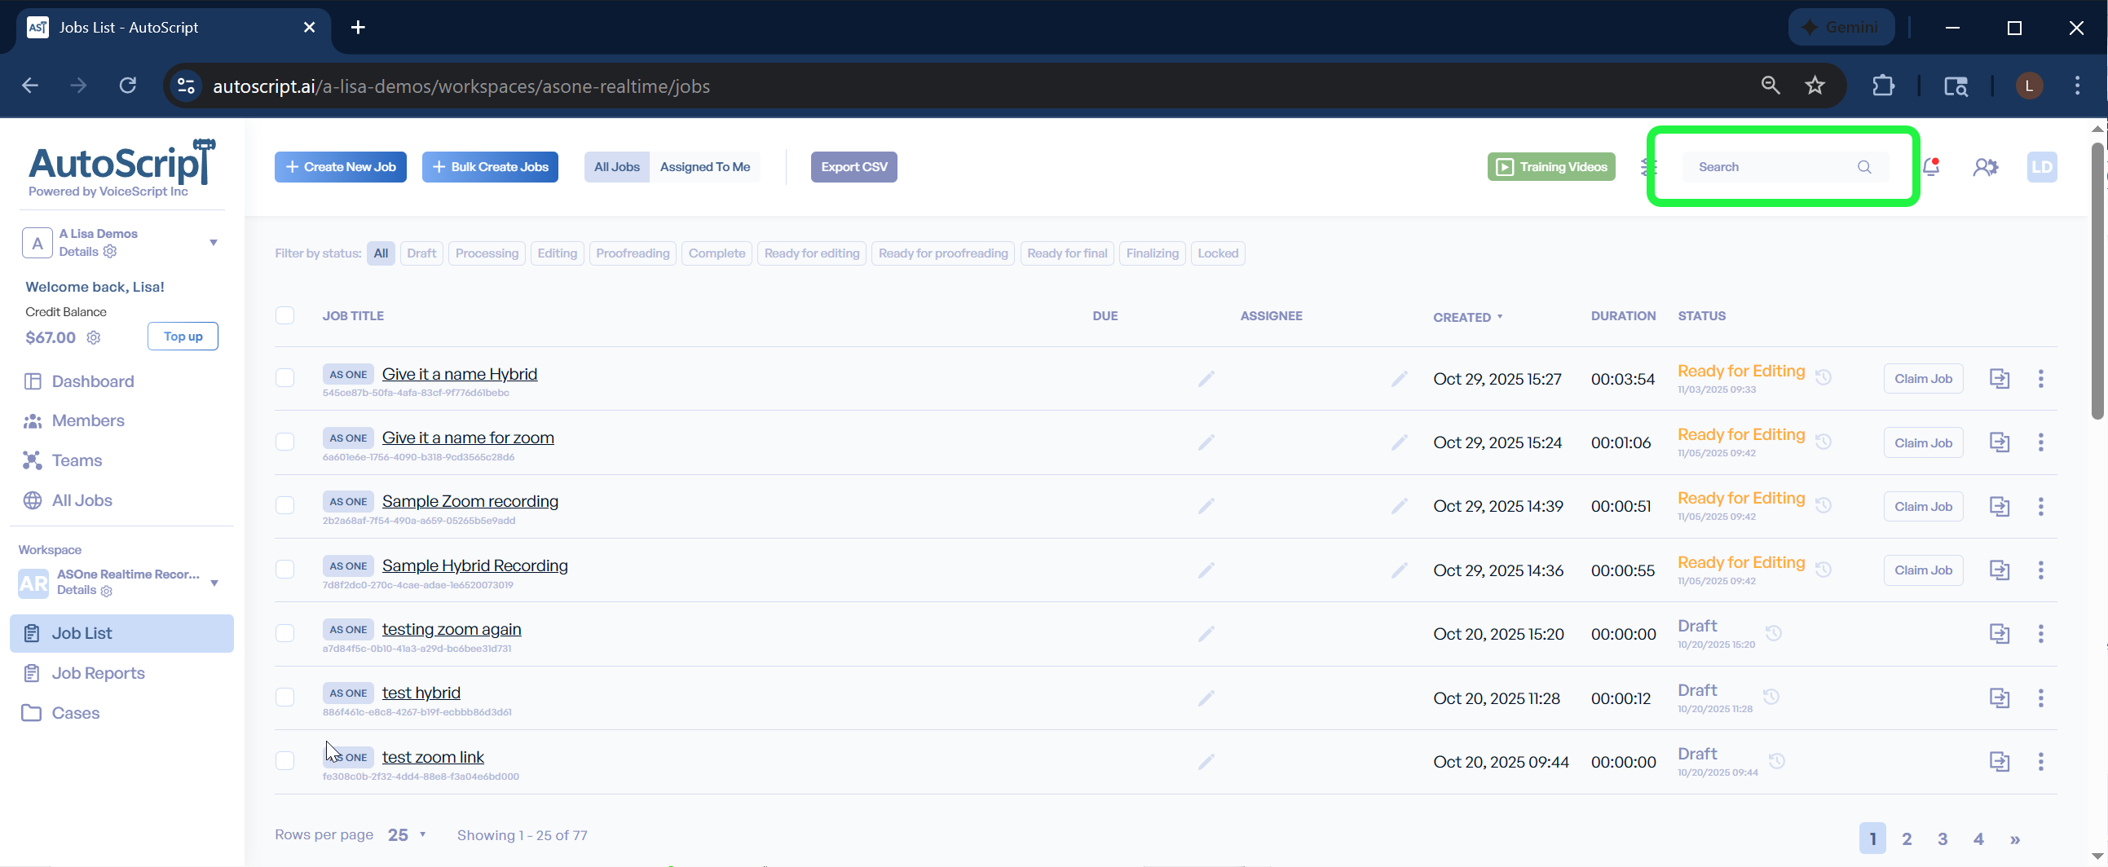
Task: Open Job Reports in the sidebar
Action: tap(98, 673)
